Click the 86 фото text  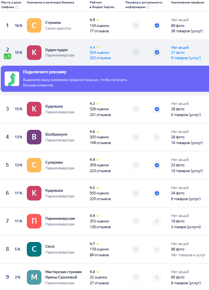(x=178, y=249)
